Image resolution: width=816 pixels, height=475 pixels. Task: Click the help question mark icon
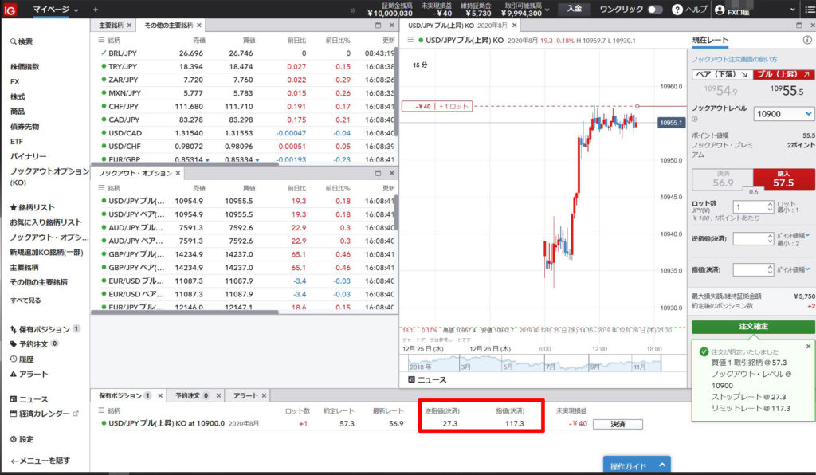[x=677, y=10]
